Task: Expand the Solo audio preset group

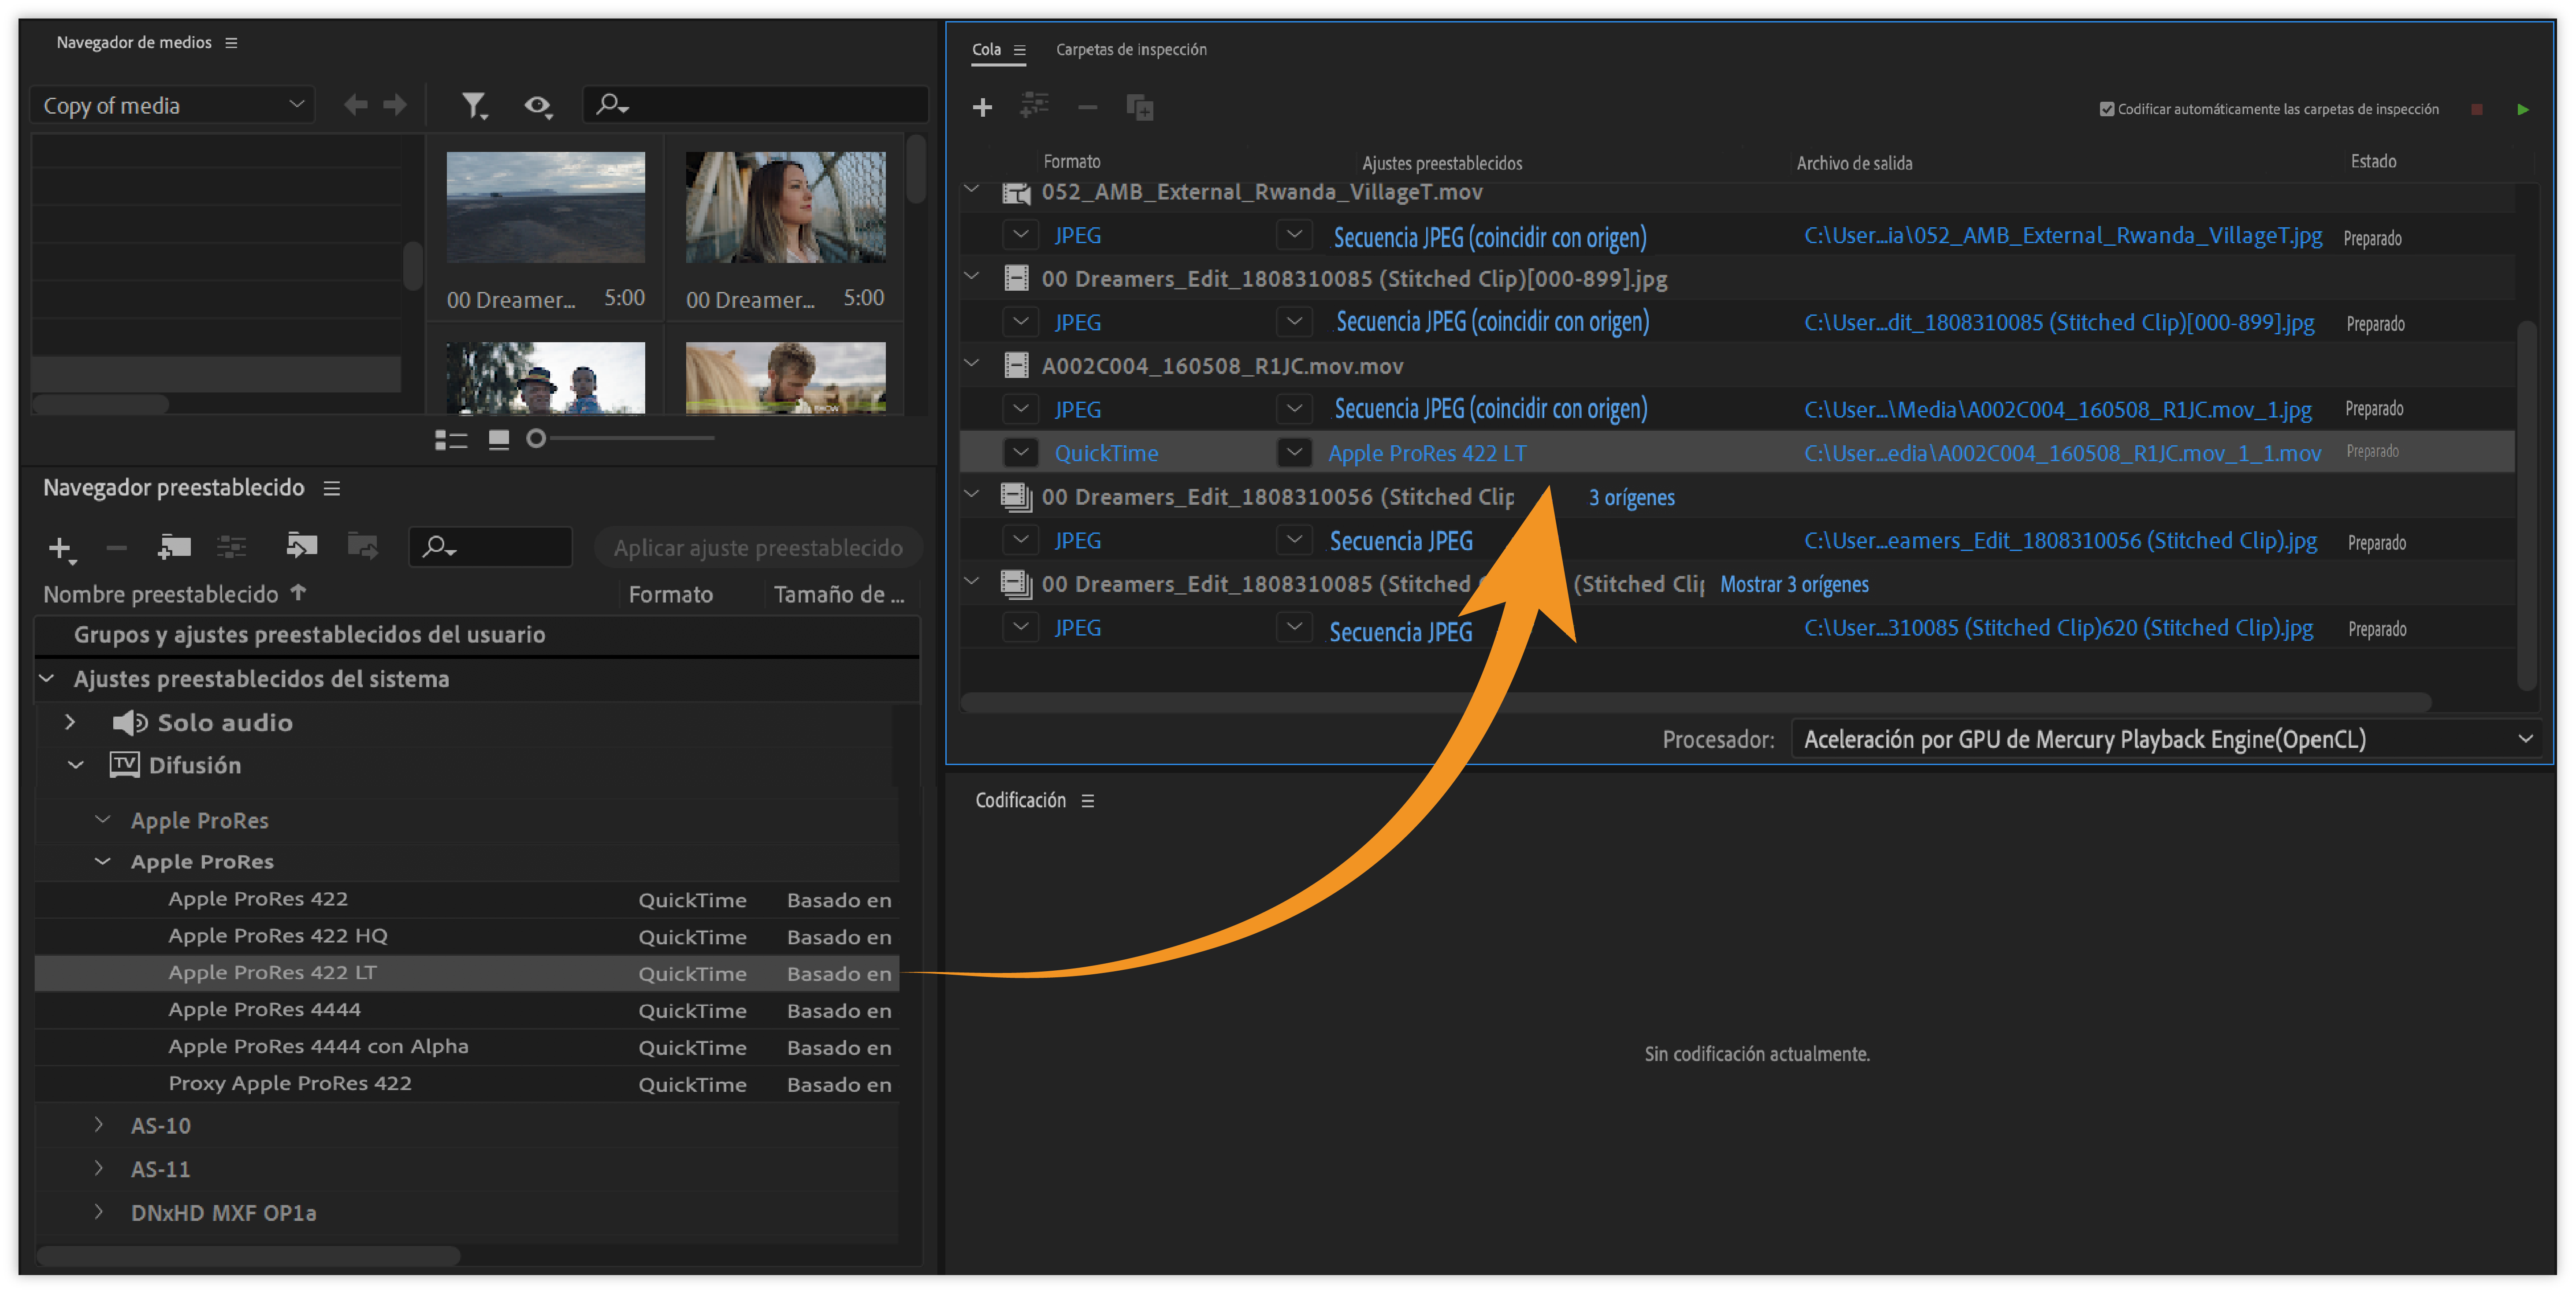Action: (x=70, y=722)
